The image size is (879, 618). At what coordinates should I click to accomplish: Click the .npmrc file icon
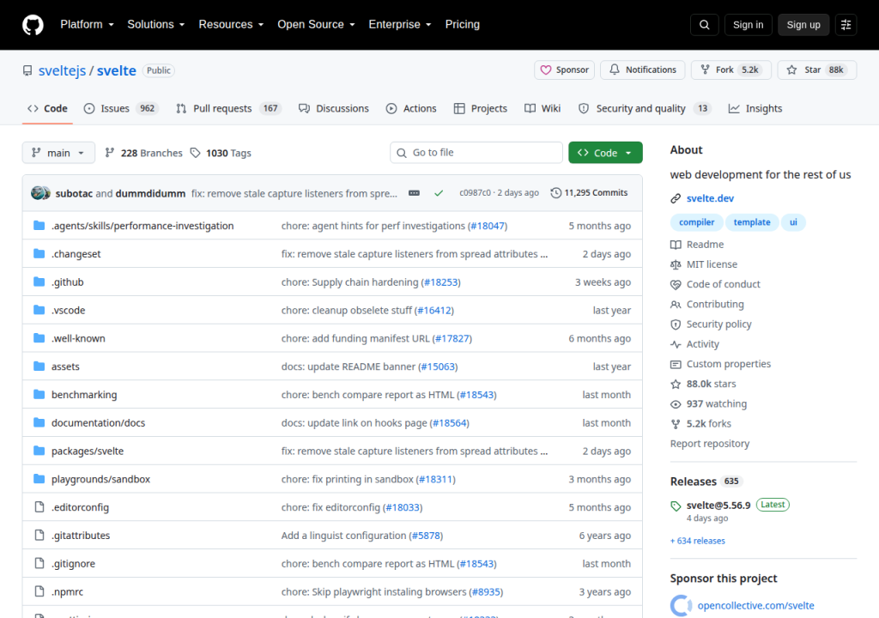click(39, 591)
